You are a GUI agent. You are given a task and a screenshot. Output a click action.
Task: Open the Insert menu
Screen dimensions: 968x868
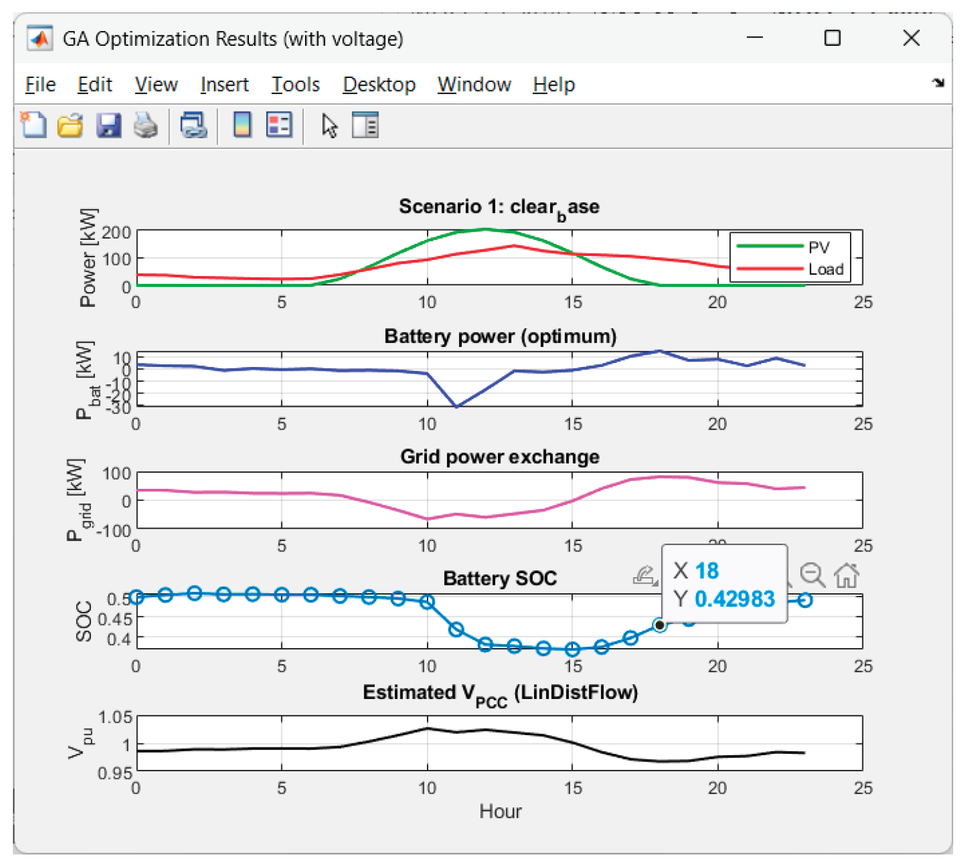click(x=224, y=84)
